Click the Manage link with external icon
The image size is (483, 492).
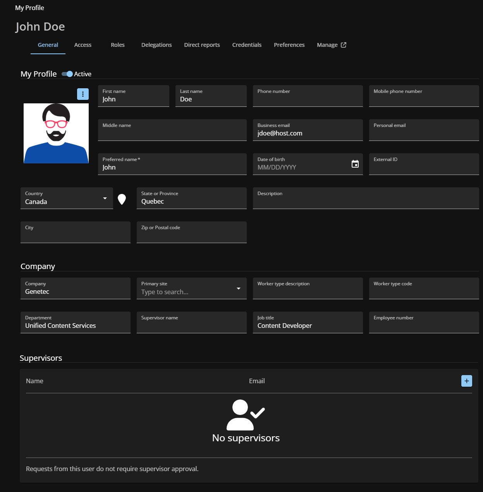click(x=327, y=45)
